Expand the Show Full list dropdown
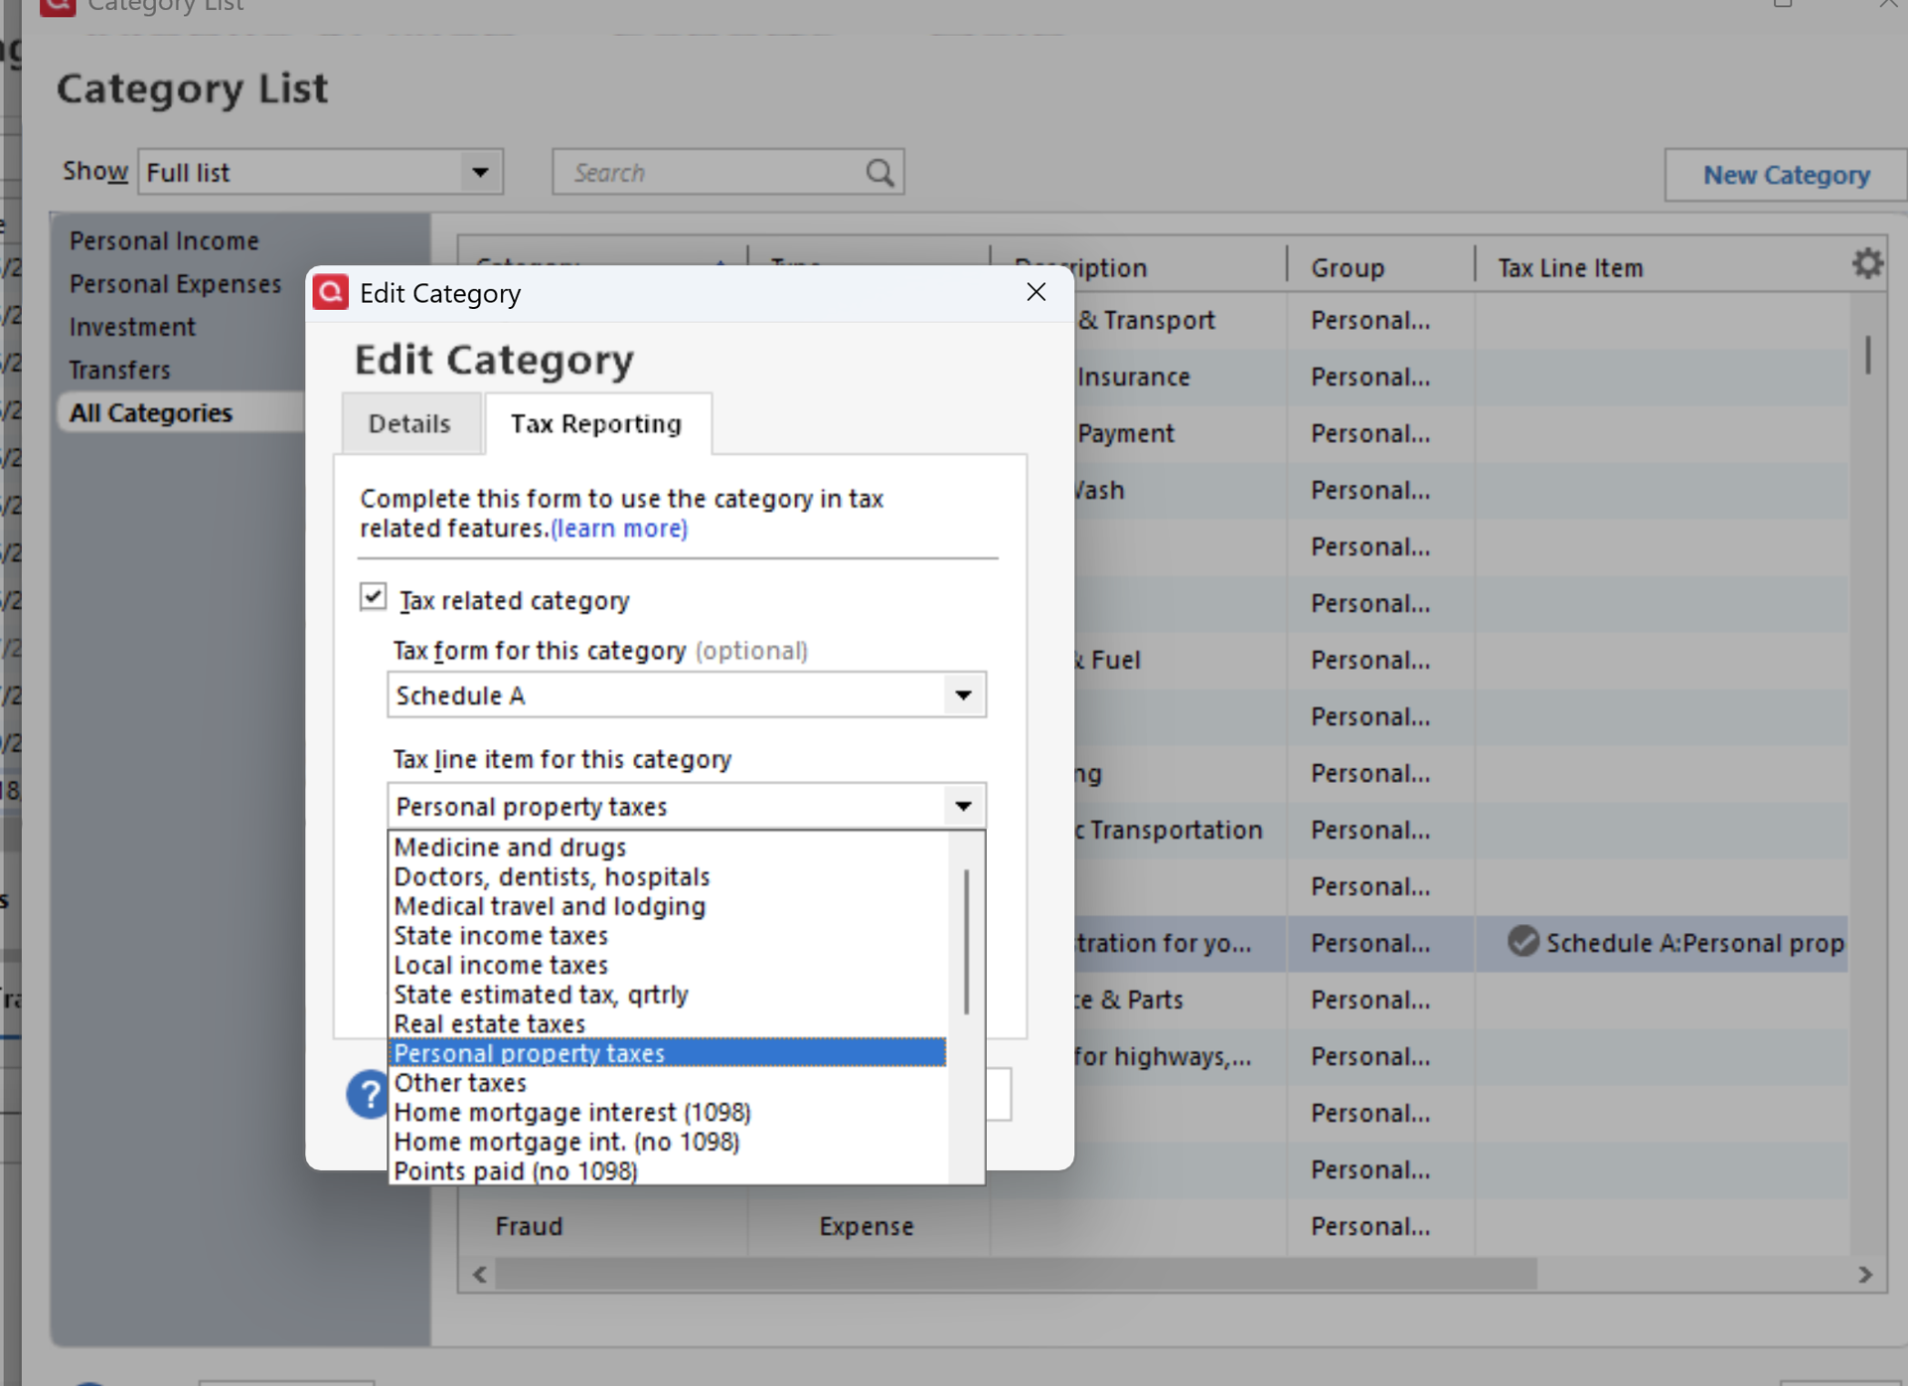This screenshot has width=1908, height=1386. pos(480,173)
